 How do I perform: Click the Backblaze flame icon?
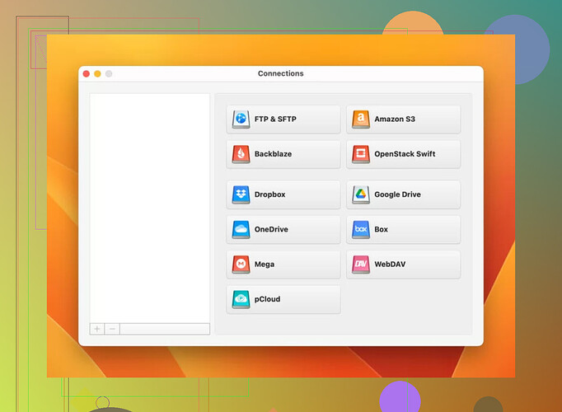coord(241,154)
